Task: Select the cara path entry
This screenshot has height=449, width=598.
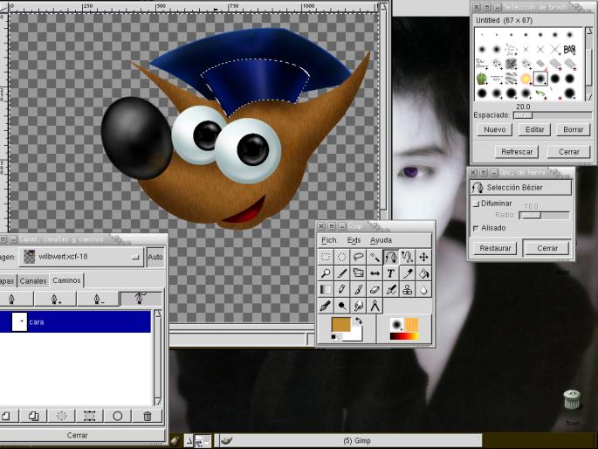Action: point(79,321)
